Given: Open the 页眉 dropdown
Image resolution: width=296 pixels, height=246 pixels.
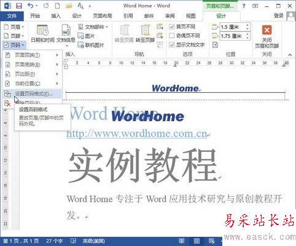Looking at the screenshot, I should pos(14,27).
